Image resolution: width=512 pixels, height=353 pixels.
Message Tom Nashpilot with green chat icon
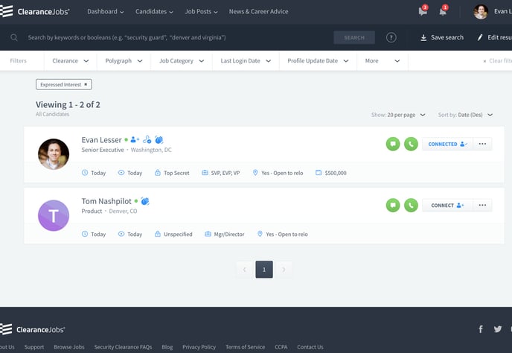pyautogui.click(x=393, y=206)
